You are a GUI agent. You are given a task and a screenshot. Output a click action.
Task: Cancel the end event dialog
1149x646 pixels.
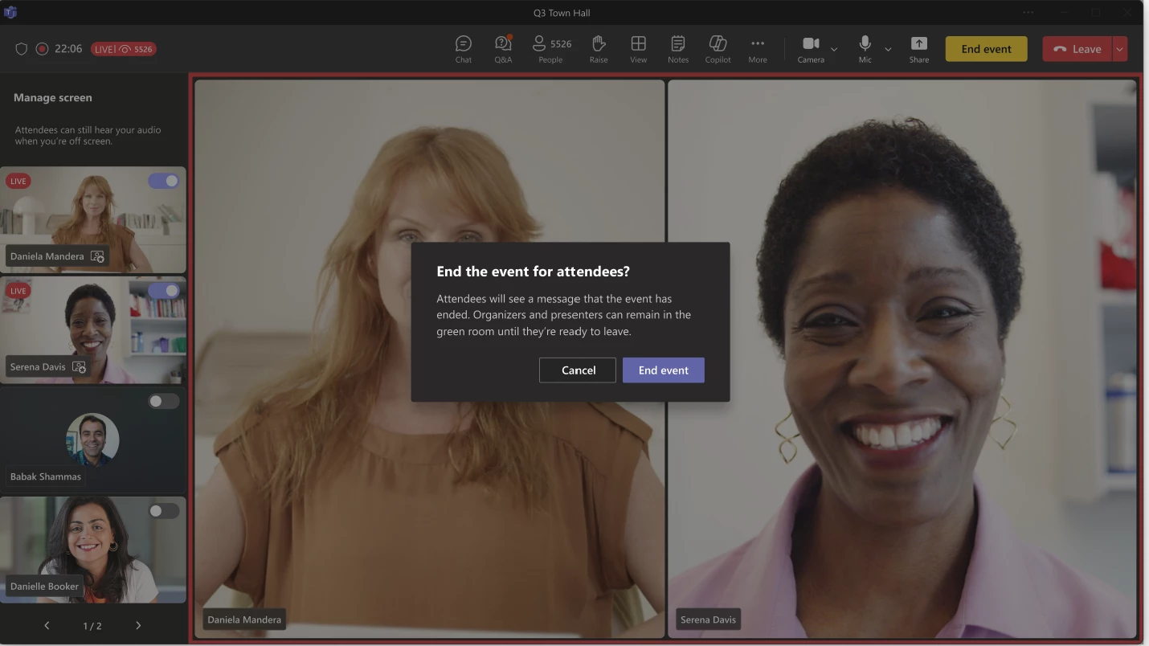click(x=578, y=370)
